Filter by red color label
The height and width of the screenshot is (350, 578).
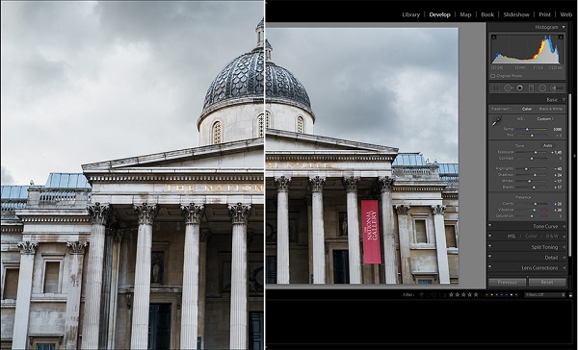(x=486, y=295)
